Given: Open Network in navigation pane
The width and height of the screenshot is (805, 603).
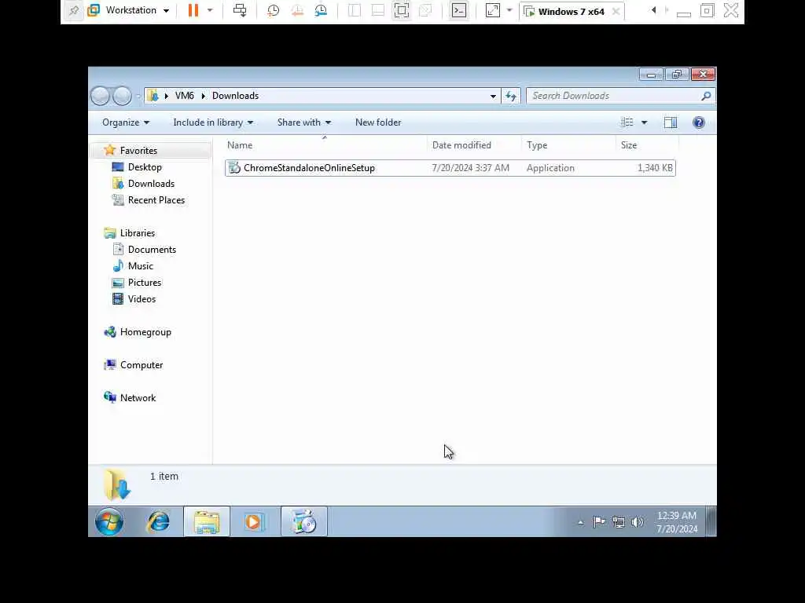Looking at the screenshot, I should pyautogui.click(x=138, y=398).
